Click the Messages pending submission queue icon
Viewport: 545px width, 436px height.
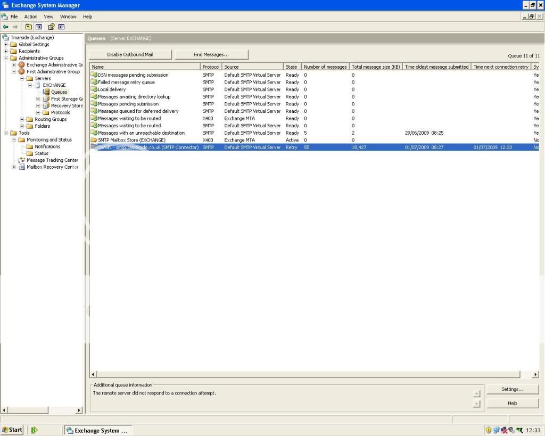tap(94, 104)
